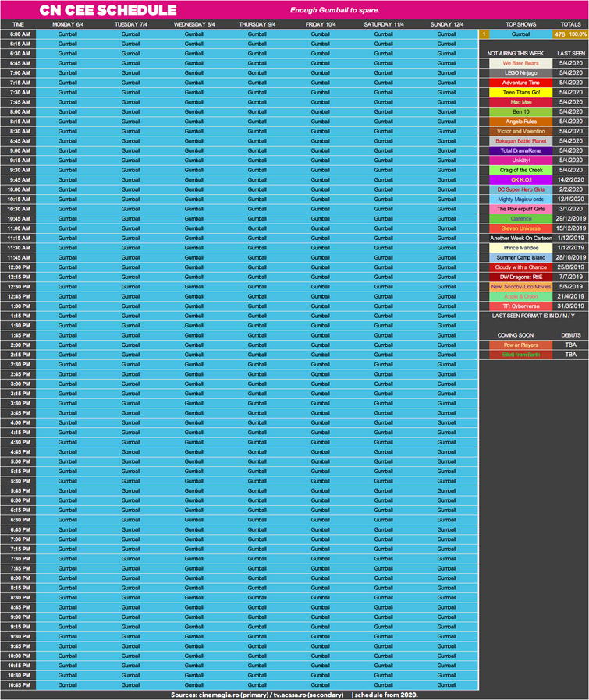Select the Ben 10 label

click(x=521, y=111)
